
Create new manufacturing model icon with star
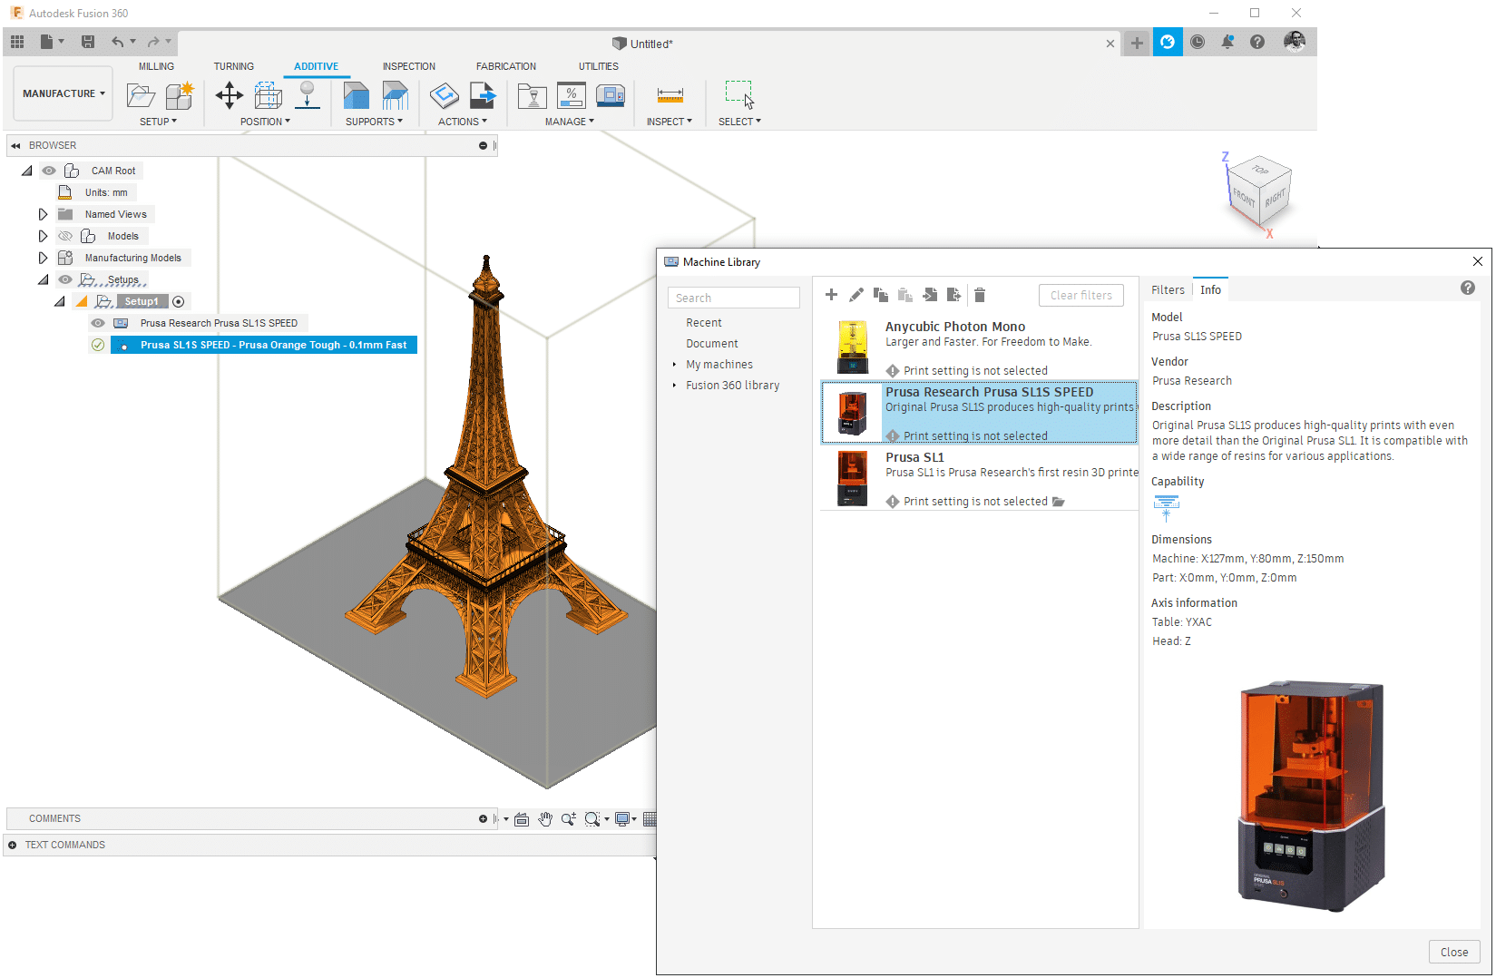click(x=180, y=95)
